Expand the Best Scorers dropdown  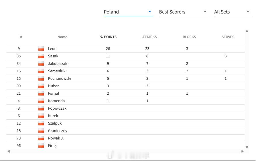coord(184,12)
